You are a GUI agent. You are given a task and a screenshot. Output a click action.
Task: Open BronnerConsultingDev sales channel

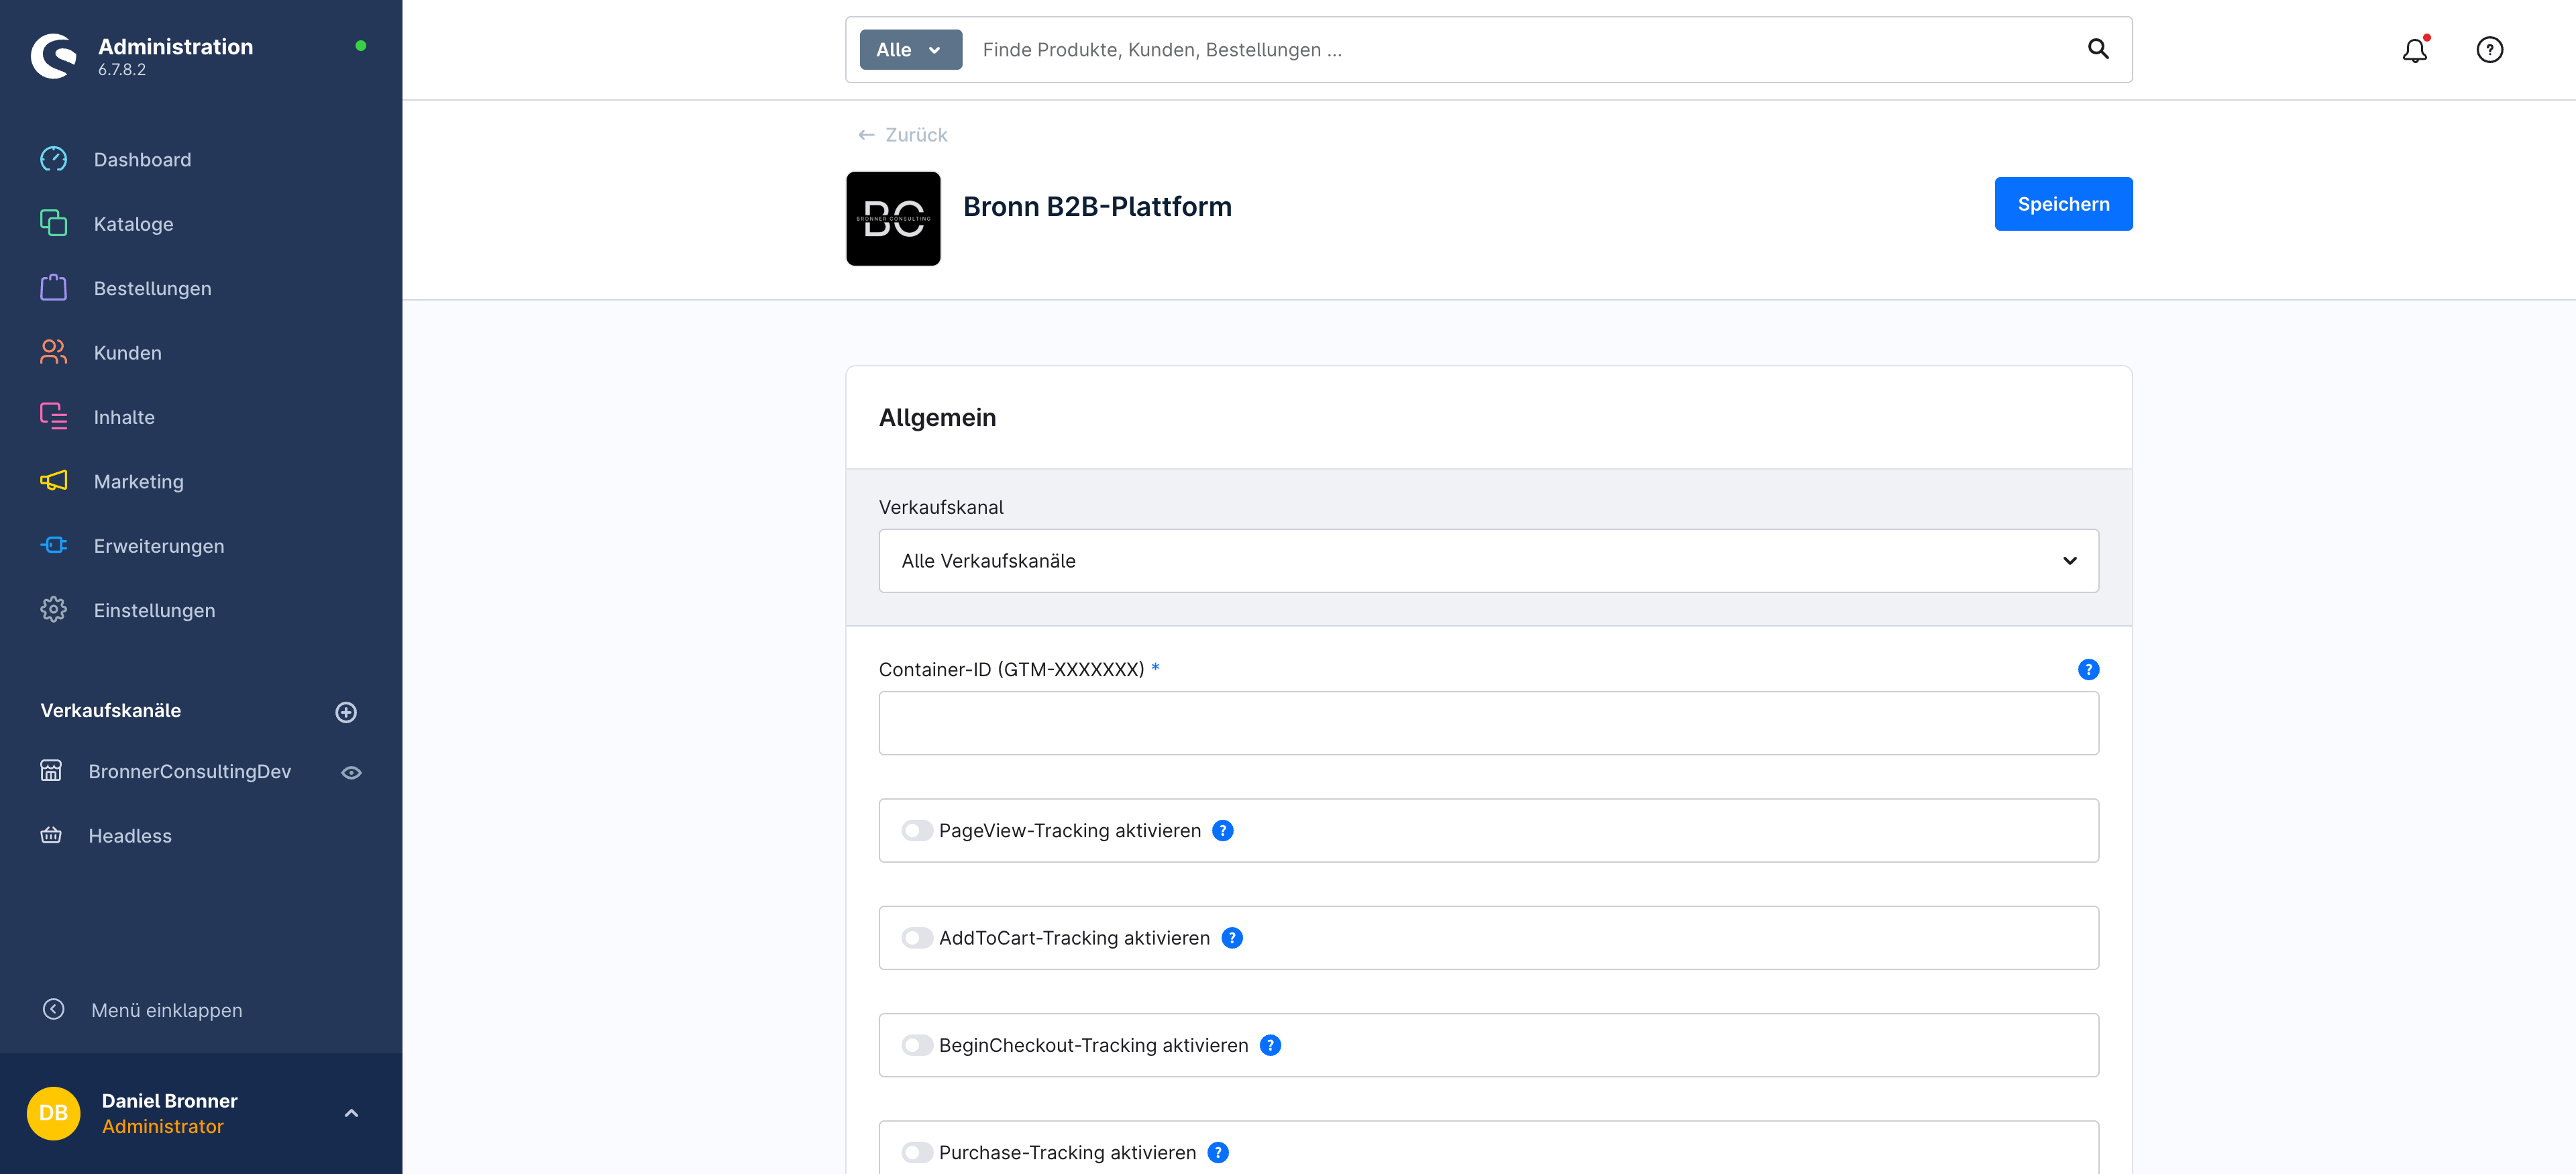(x=190, y=772)
